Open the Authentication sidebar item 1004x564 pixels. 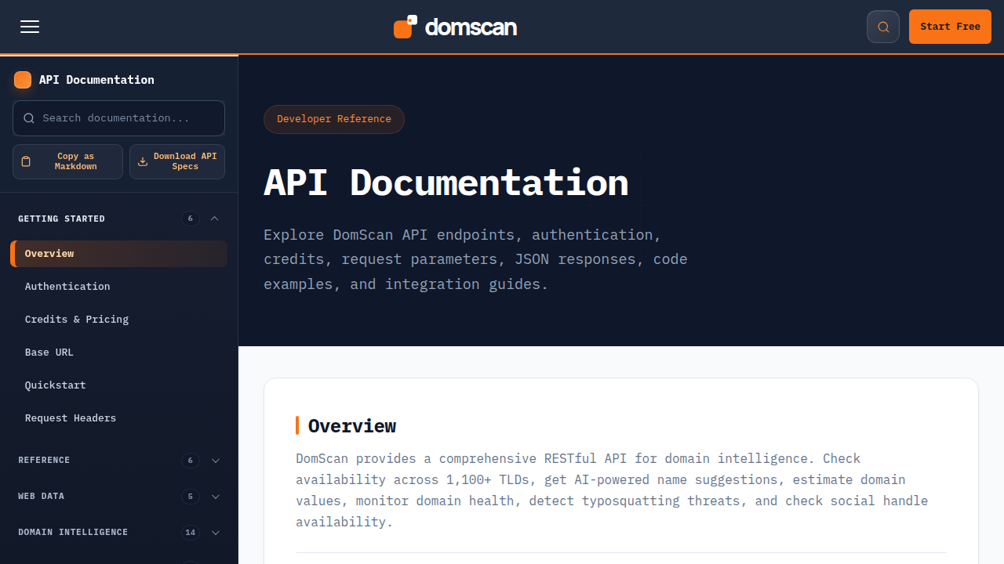(118, 287)
